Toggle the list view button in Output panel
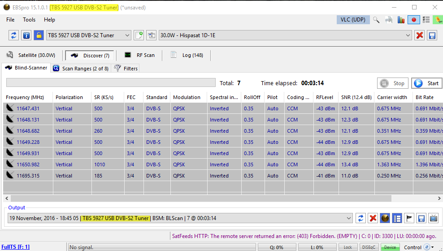The image size is (443, 251). 397,218
